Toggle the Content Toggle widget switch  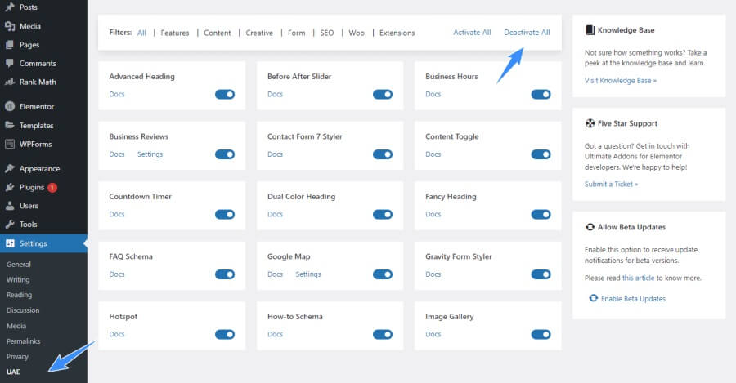[541, 154]
